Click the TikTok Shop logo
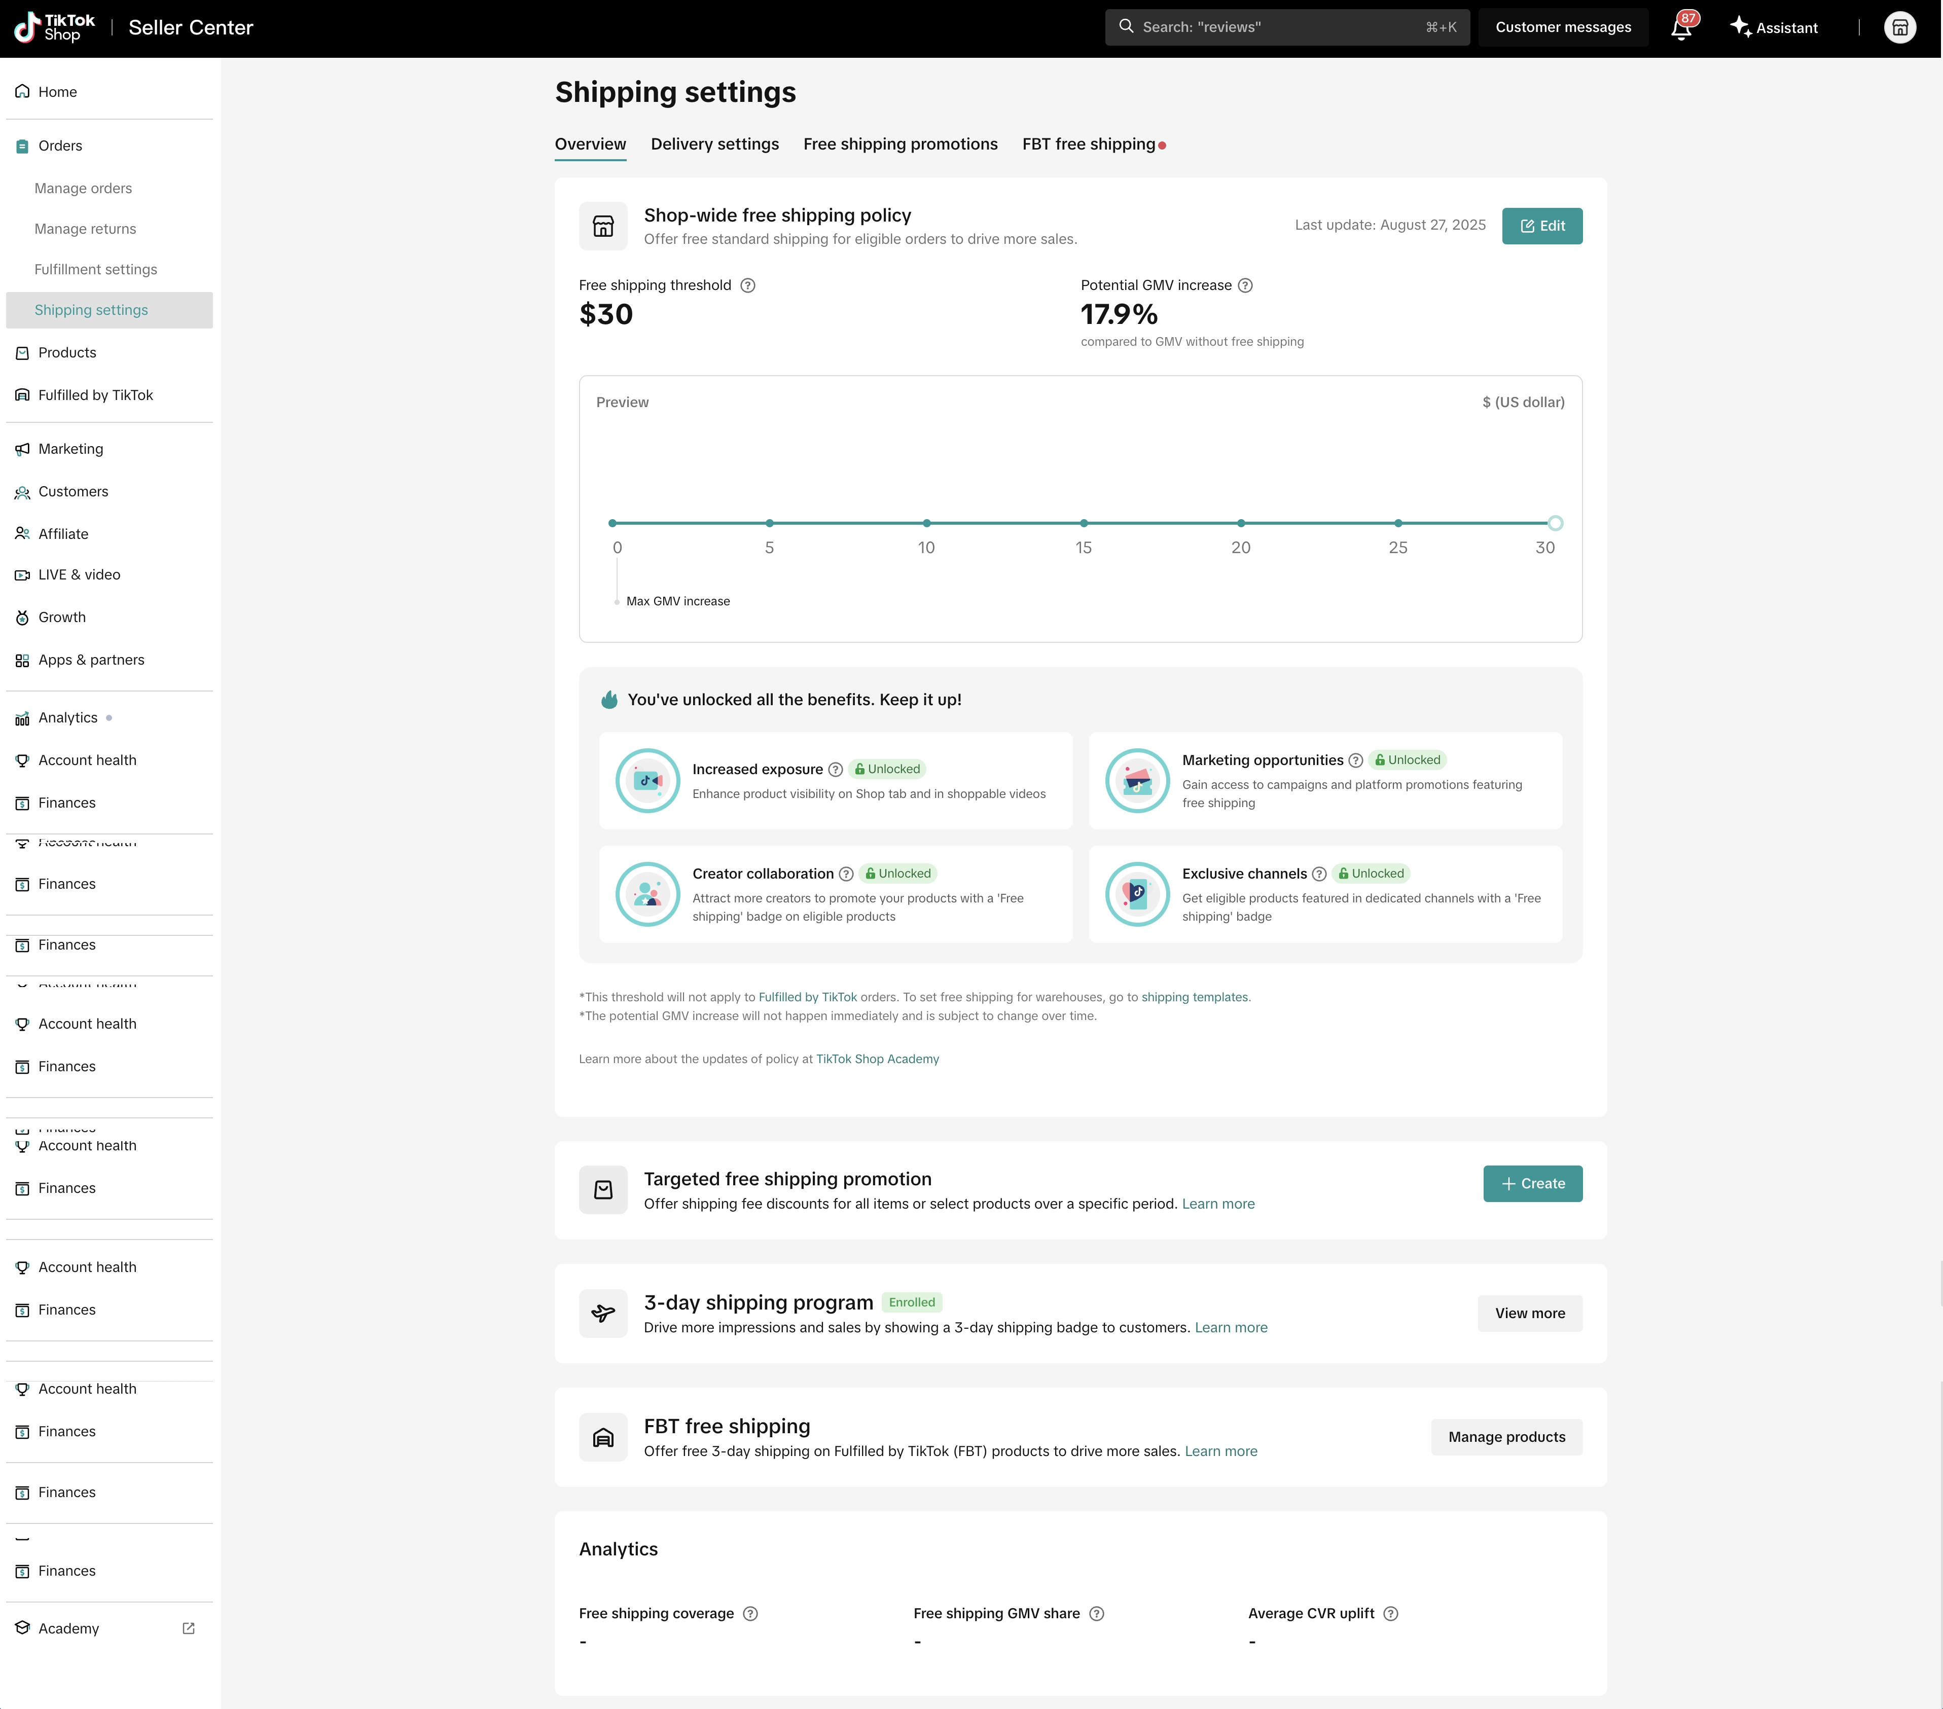This screenshot has width=1943, height=1709. coord(55,27)
